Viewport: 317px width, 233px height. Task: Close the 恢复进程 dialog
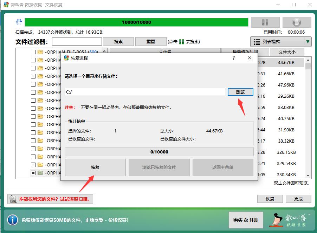250,58
